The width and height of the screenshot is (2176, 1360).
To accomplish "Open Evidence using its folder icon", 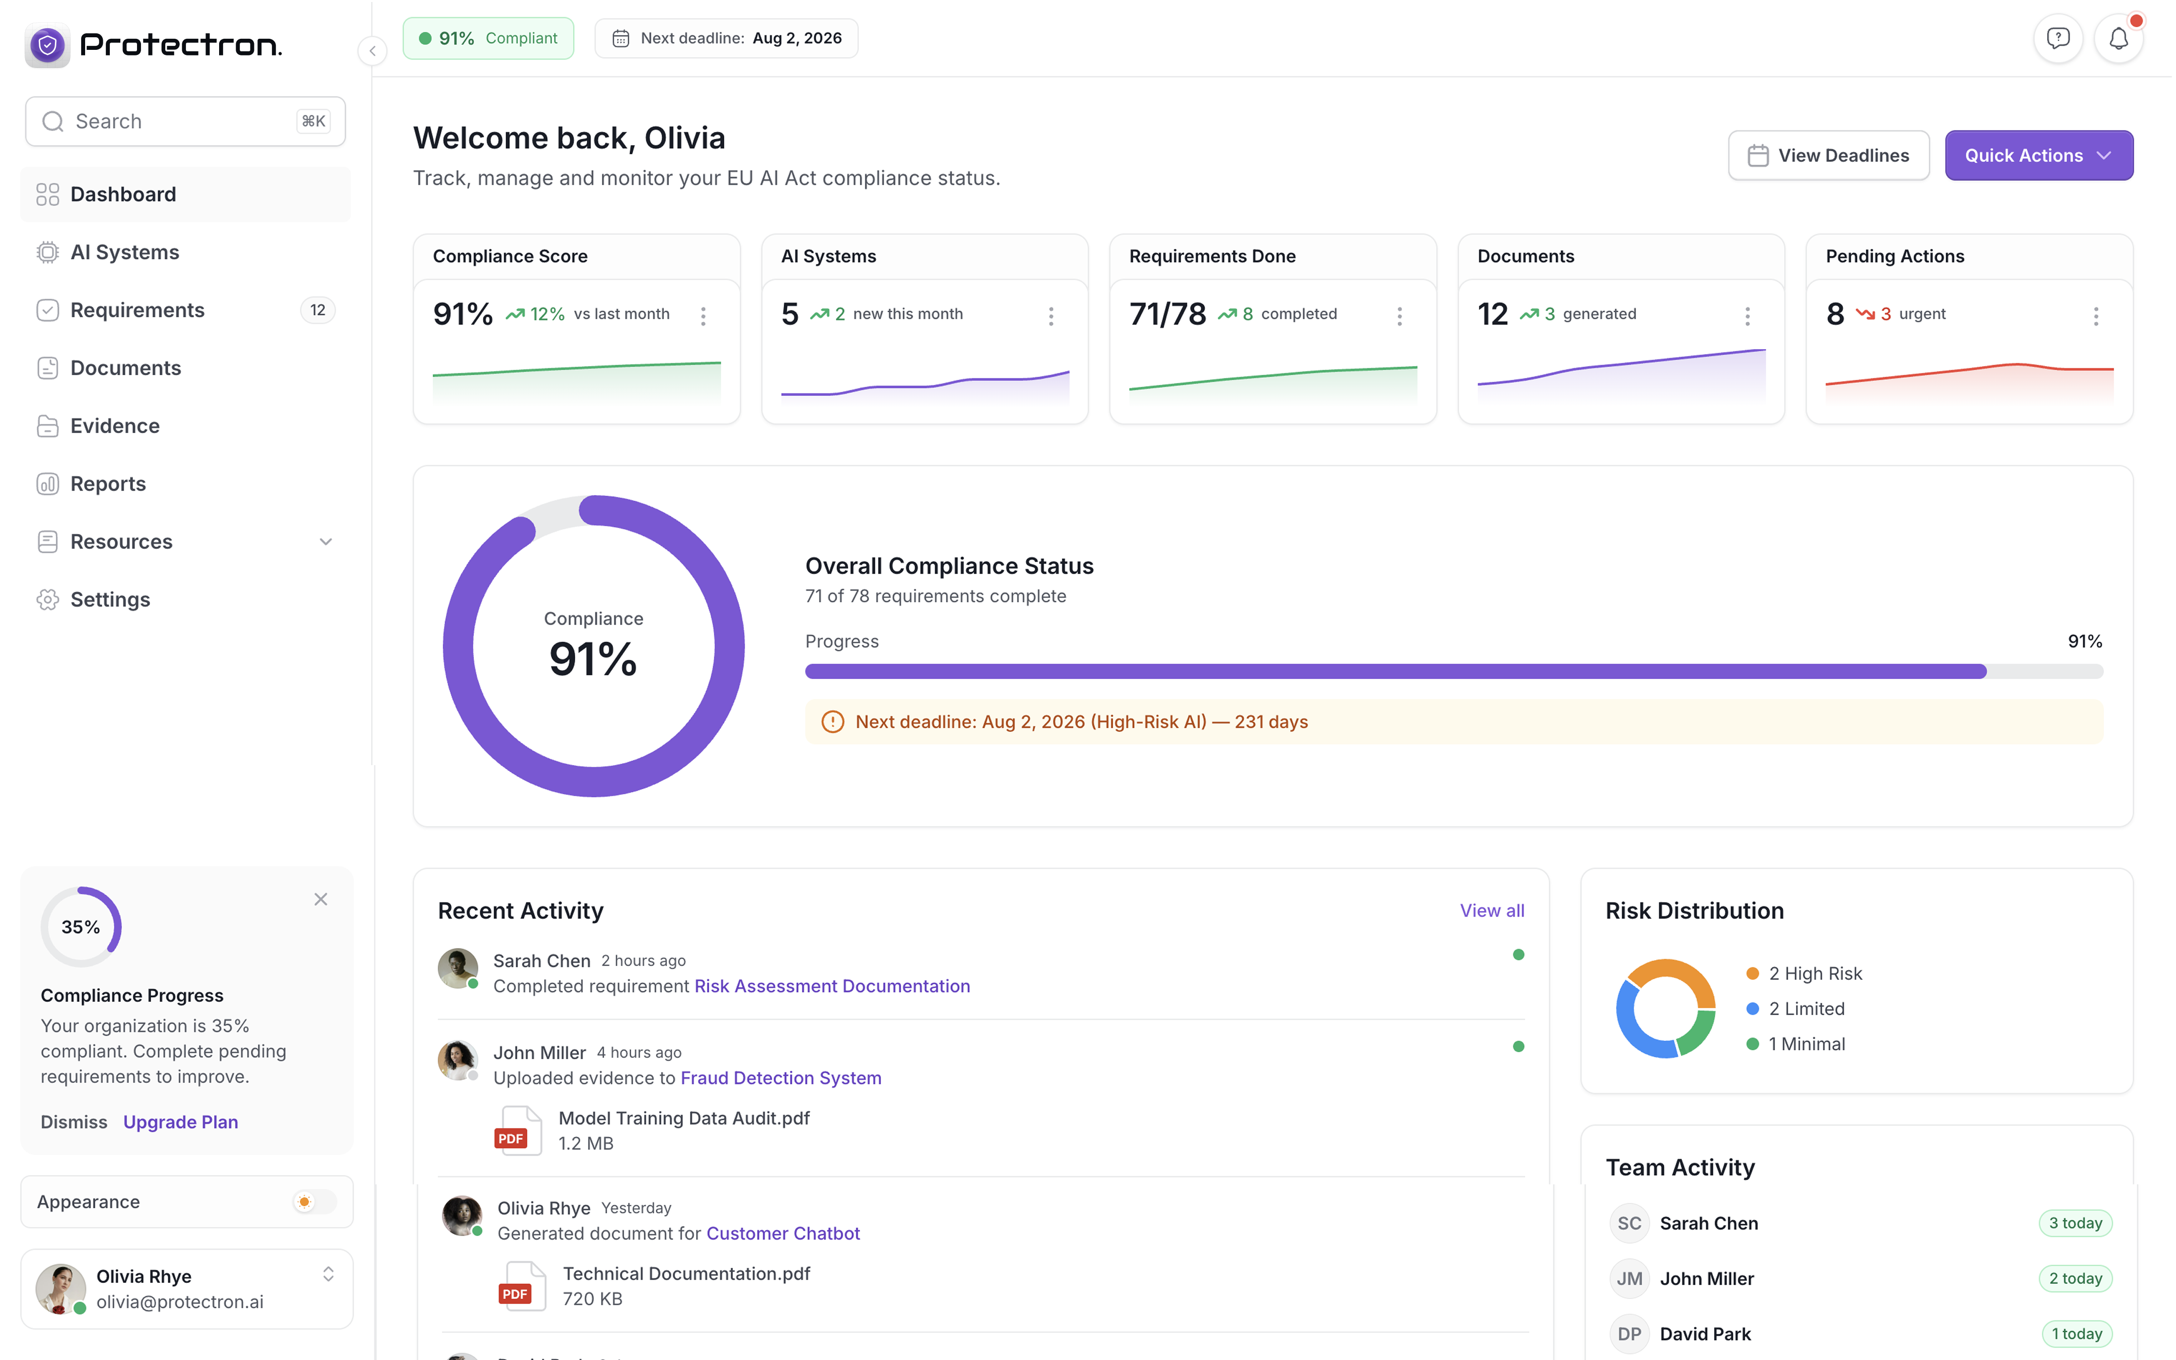I will pyautogui.click(x=48, y=426).
